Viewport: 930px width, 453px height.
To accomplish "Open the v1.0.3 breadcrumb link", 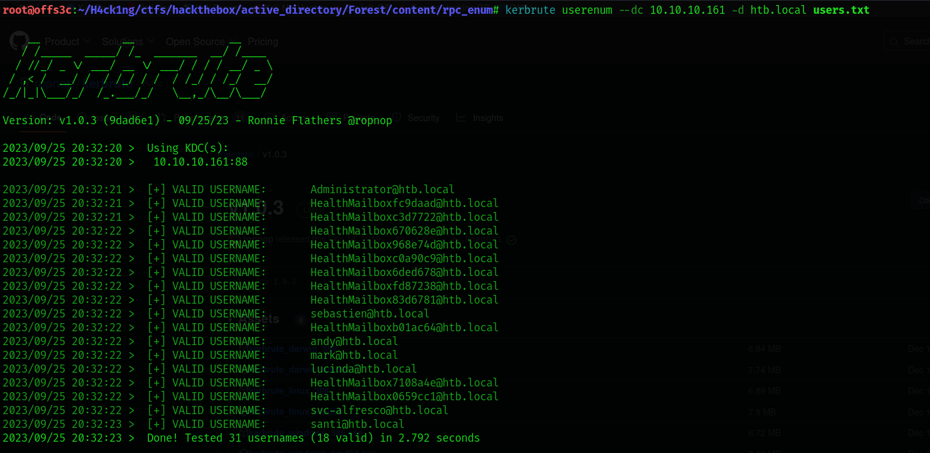I will click(x=275, y=154).
